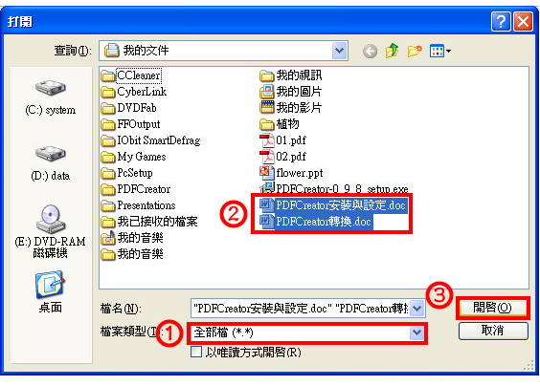
Task: Select flower.ppt in the file list
Action: (291, 173)
